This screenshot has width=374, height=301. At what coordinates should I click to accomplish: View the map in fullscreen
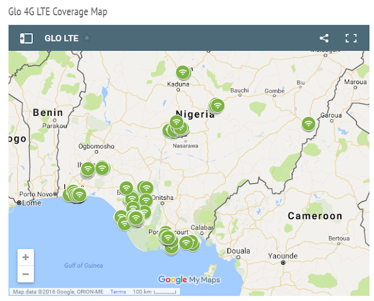point(351,39)
